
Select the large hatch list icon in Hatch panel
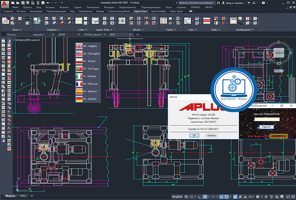coord(163,21)
